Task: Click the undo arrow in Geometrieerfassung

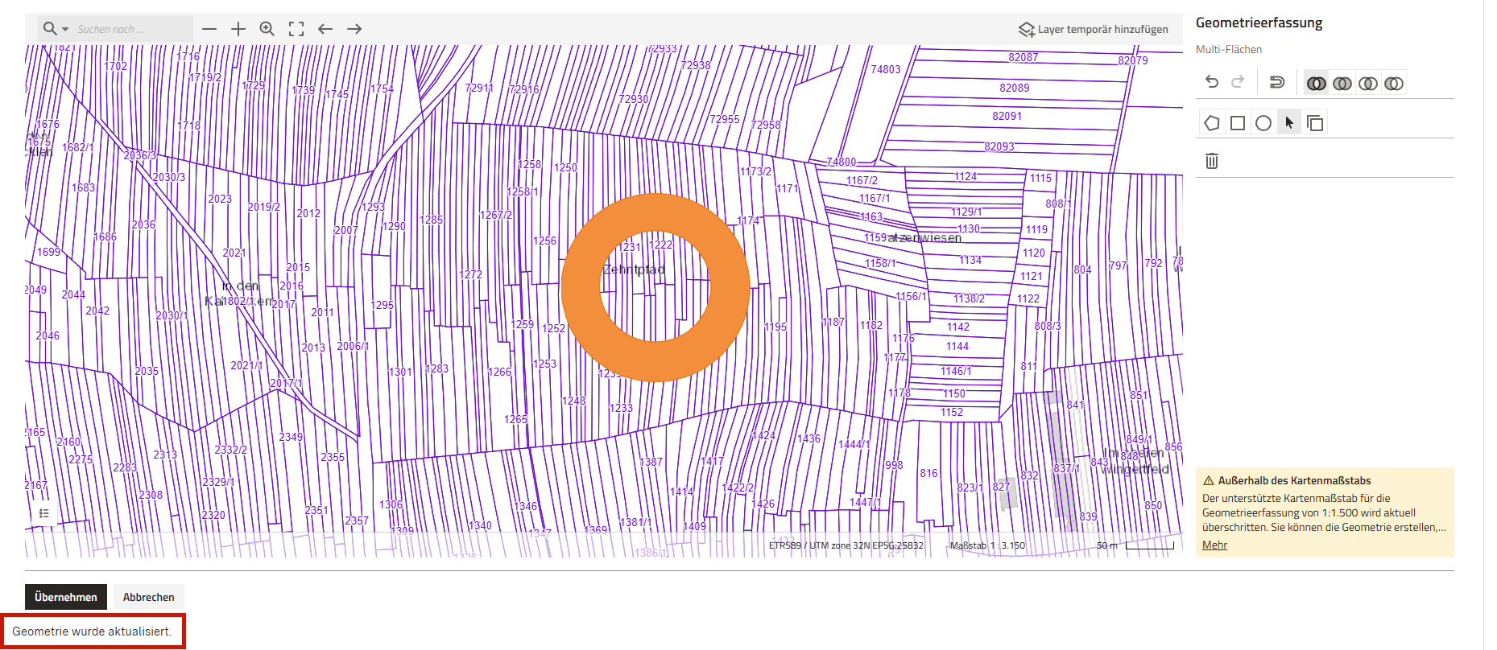Action: point(1212,82)
